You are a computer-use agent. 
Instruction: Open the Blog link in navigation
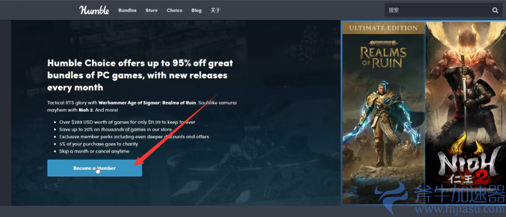[x=196, y=10]
